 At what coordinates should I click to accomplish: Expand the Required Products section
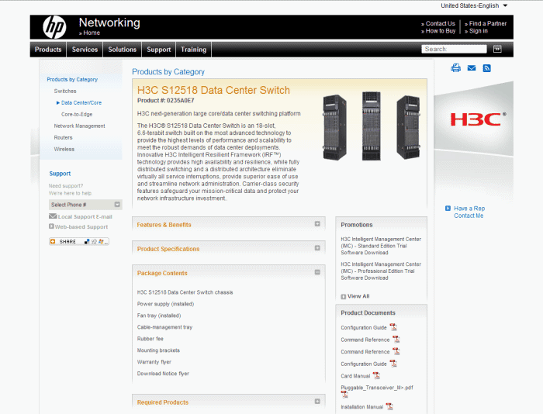pos(317,402)
